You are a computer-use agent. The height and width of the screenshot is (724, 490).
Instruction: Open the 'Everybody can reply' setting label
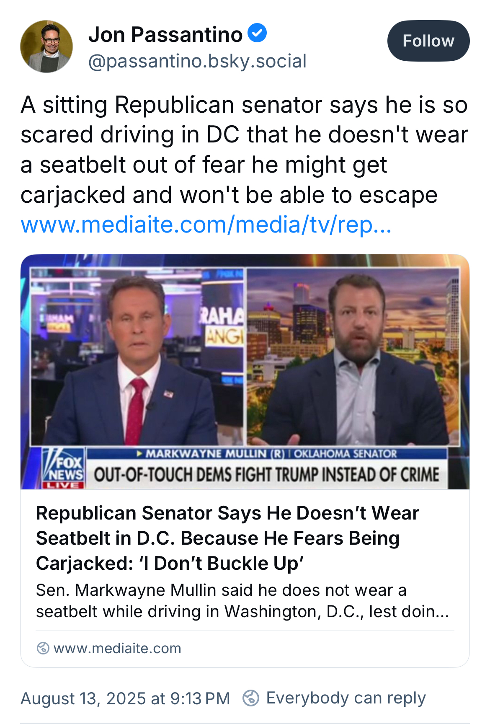pos(346,698)
